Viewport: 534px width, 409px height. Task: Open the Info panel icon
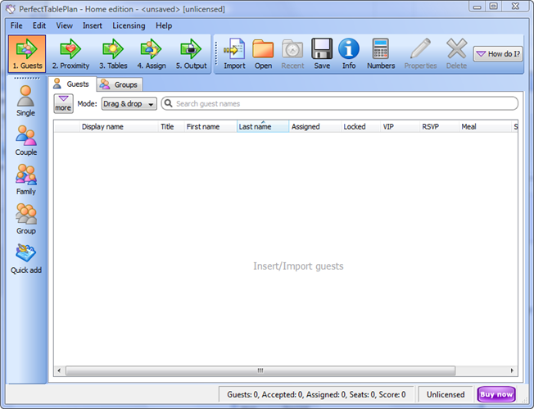(x=349, y=54)
